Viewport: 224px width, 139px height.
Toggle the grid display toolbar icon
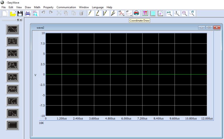tap(153, 13)
